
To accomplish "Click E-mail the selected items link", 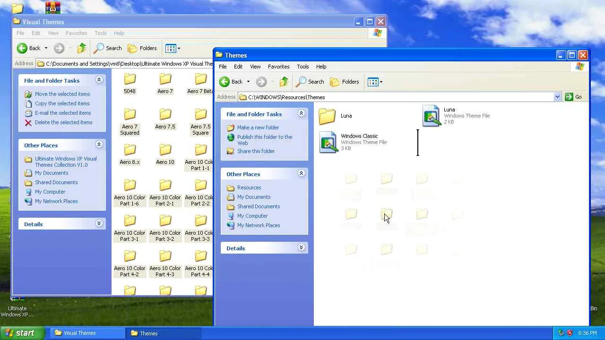I will tap(63, 113).
